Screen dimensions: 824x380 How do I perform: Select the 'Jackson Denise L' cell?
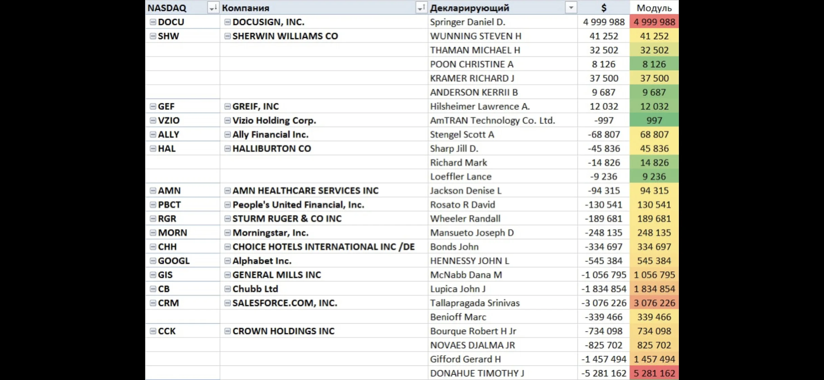[x=503, y=191]
